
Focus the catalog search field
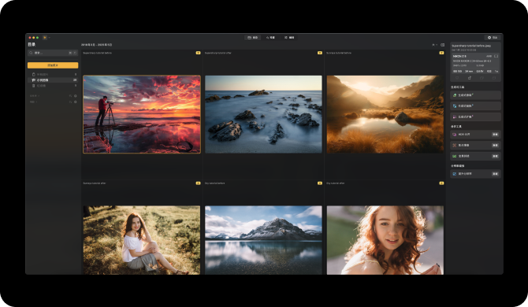tap(53, 53)
